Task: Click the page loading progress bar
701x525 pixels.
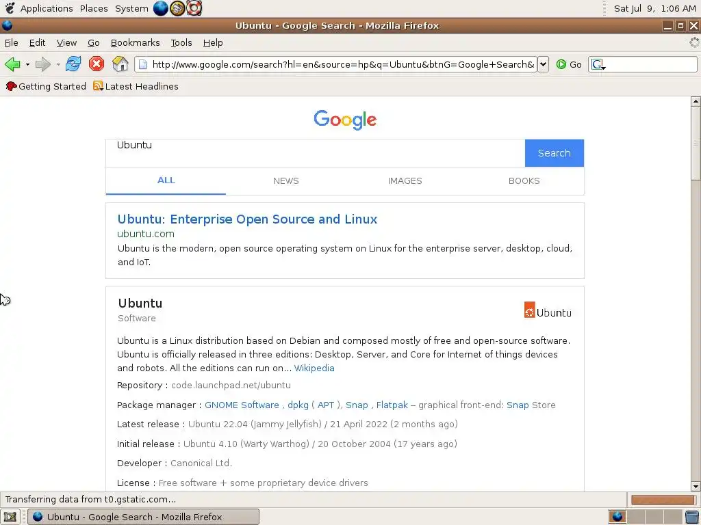Action: [663, 500]
